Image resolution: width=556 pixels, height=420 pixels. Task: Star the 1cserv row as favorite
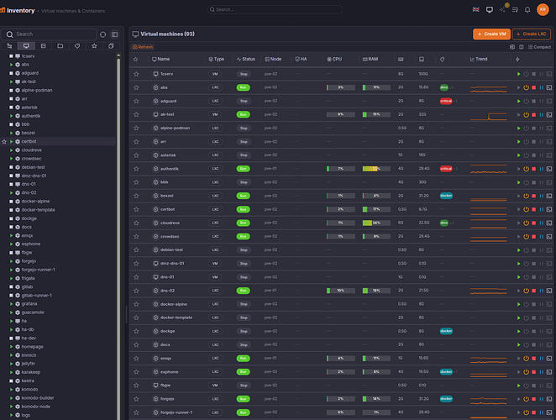(136, 74)
